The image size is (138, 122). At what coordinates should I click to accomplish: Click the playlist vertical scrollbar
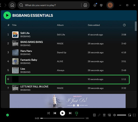tap(136, 26)
